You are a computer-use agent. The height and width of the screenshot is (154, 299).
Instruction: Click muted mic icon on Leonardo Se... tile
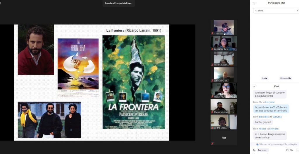tap(212, 49)
